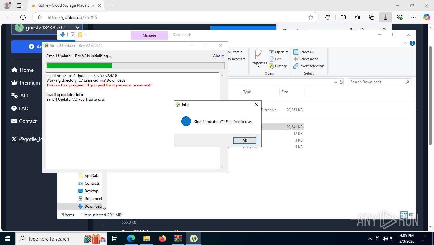Image resolution: width=434 pixels, height=245 pixels.
Task: Close the Gofile browser tab
Action: pos(99,5)
